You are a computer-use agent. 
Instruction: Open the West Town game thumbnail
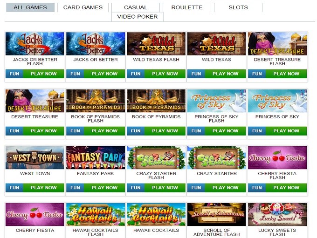pyautogui.click(x=35, y=157)
